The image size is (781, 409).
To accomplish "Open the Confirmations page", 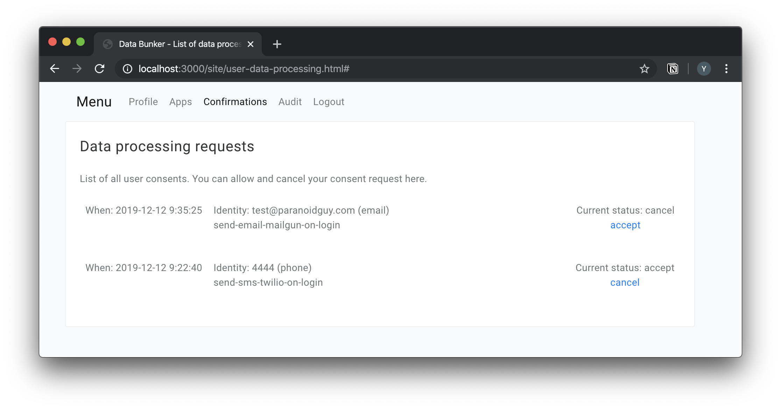I will (x=235, y=102).
